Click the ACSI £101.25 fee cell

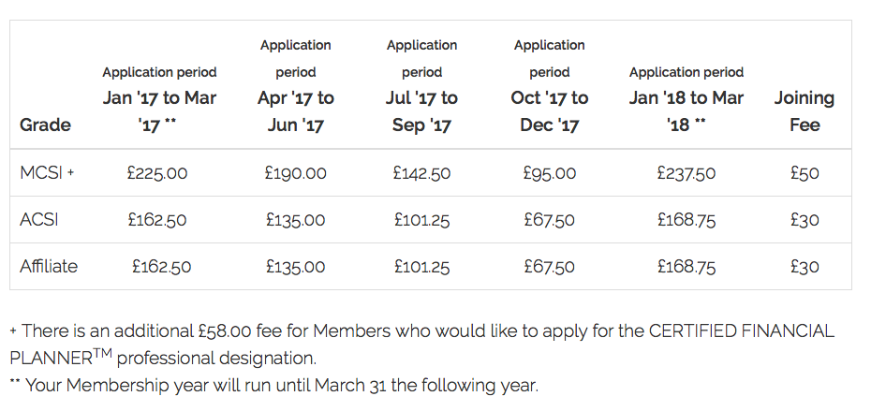coord(421,219)
